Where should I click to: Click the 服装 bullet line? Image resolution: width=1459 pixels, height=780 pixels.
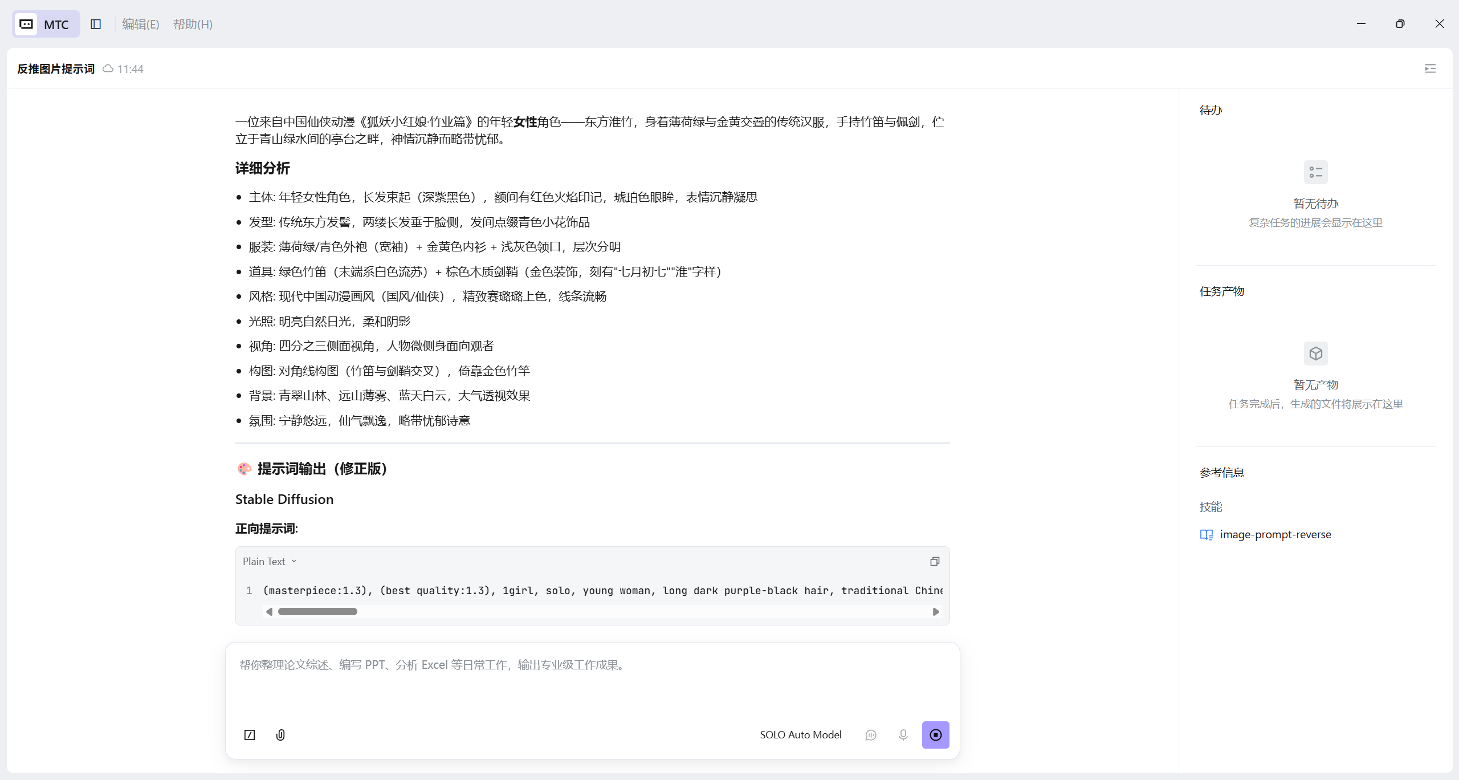(434, 247)
